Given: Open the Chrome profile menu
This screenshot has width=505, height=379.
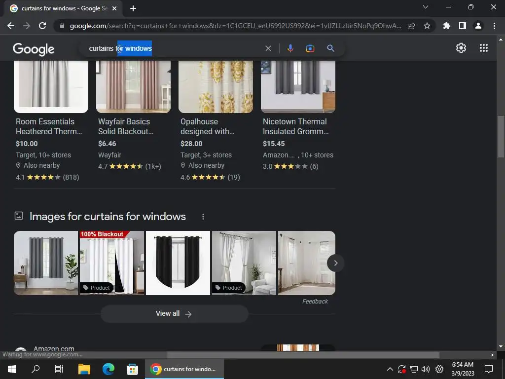Looking at the screenshot, I should click(x=478, y=26).
